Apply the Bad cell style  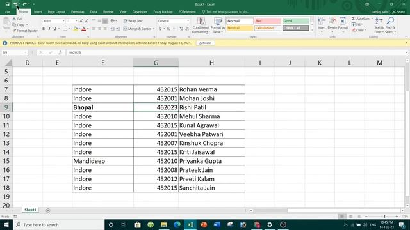pyautogui.click(x=268, y=21)
